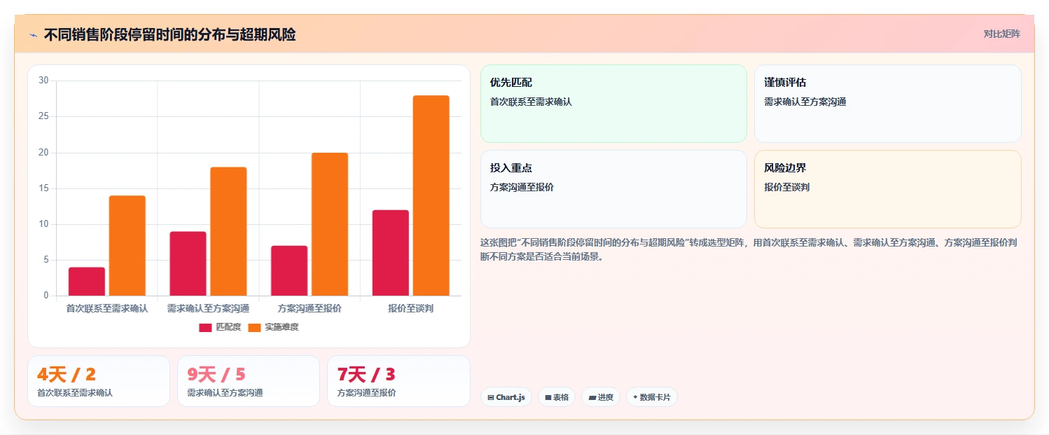1049x435 pixels.
Task: Click the icon in 数据卡片 chip
Action: coord(635,397)
